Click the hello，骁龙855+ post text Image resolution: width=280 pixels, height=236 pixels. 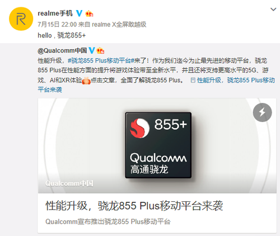point(62,35)
